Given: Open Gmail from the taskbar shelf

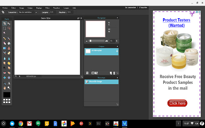Looking at the screenshot, I should [29, 124].
